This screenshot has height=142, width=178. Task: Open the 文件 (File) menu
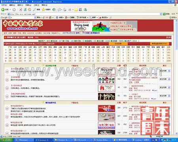click(4, 5)
